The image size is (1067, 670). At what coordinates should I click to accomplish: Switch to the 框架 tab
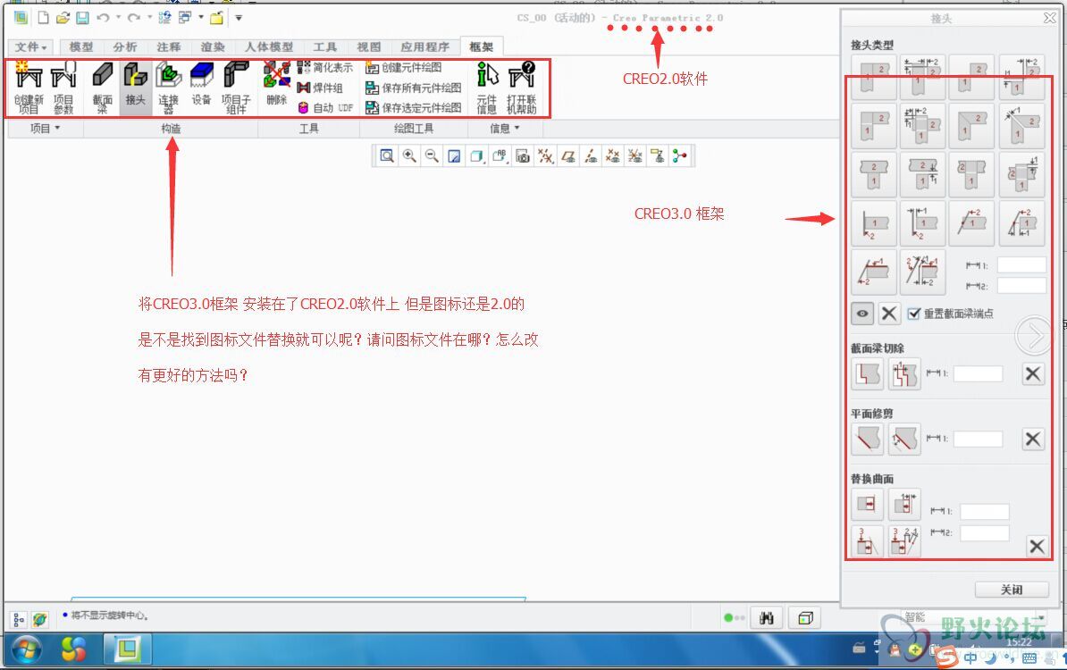(x=481, y=47)
